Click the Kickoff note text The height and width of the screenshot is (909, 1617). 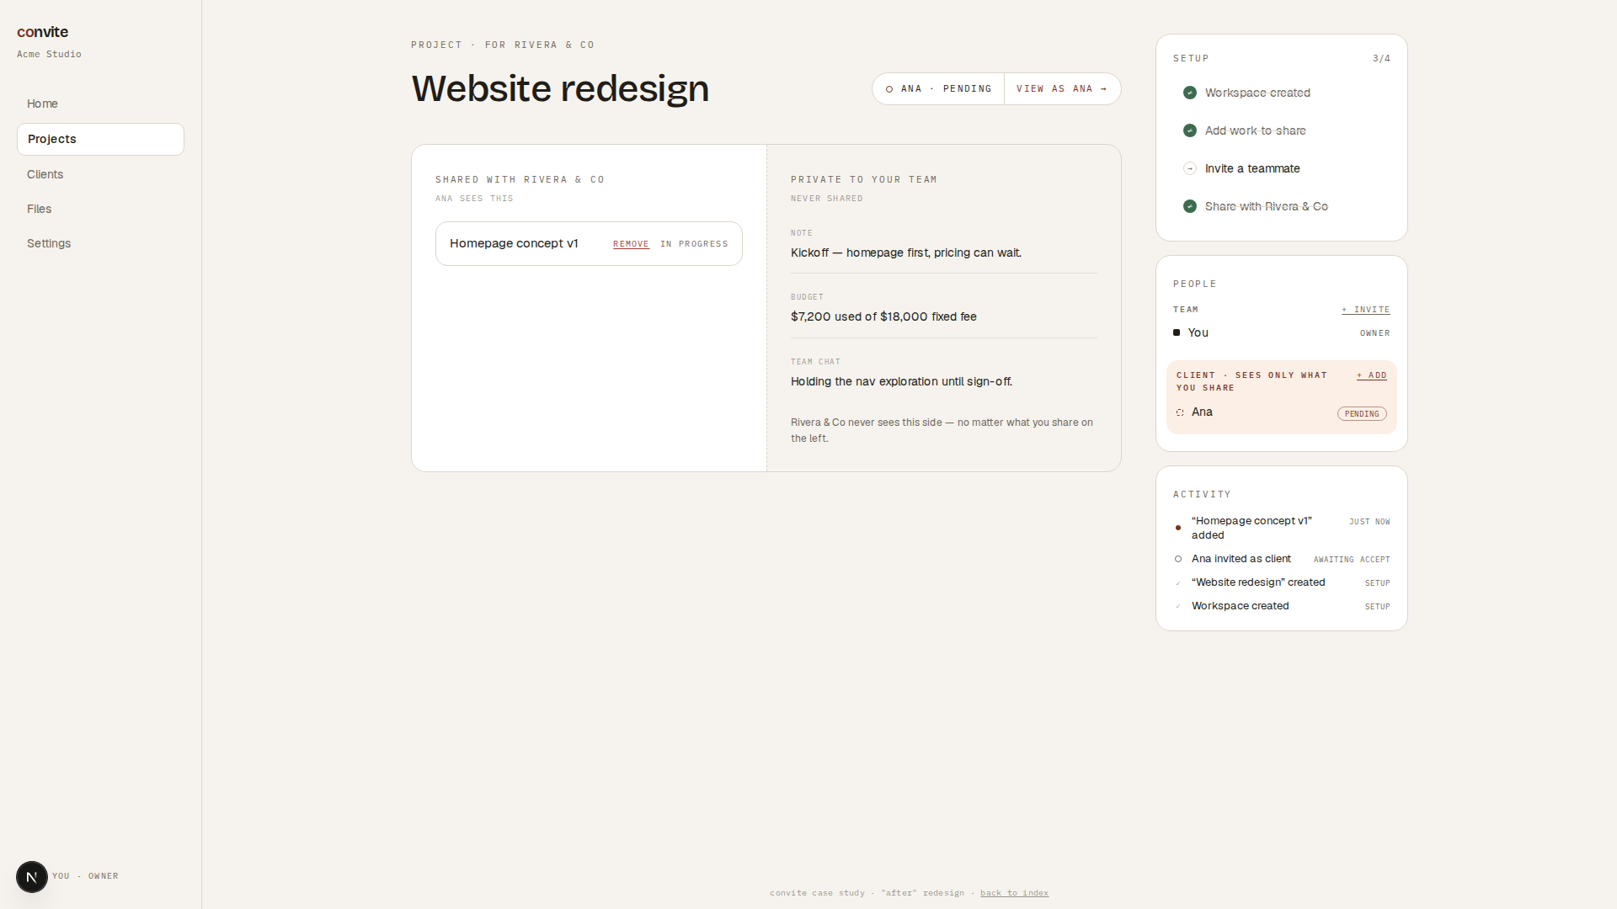[905, 252]
